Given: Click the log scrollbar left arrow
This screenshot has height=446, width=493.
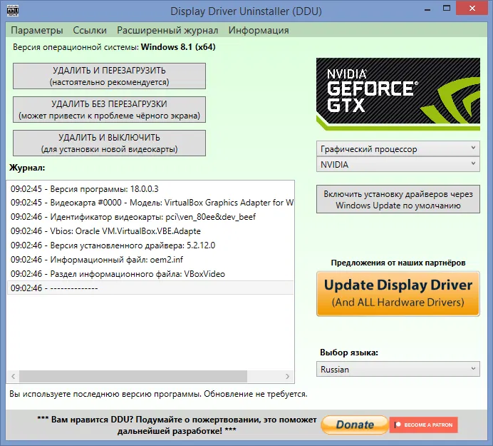Looking at the screenshot, I should (14, 376).
